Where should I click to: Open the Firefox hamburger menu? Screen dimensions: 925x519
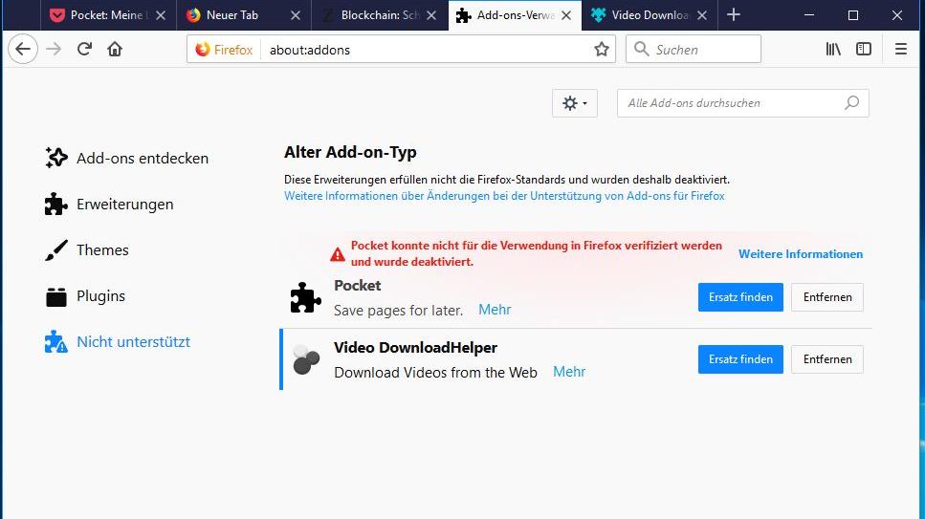coord(901,49)
